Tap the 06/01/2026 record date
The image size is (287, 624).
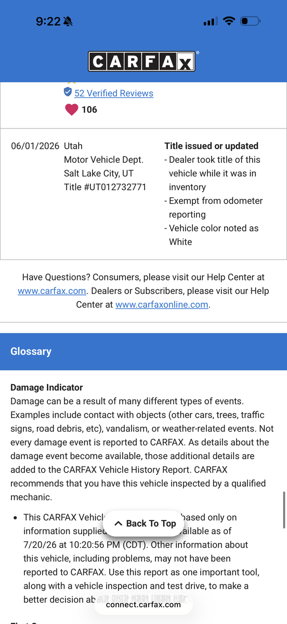35,146
